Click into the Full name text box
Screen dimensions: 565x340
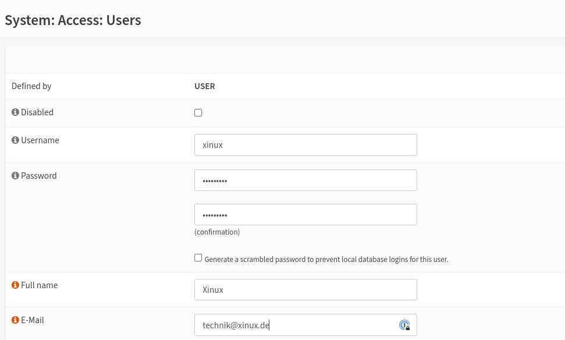pyautogui.click(x=305, y=290)
